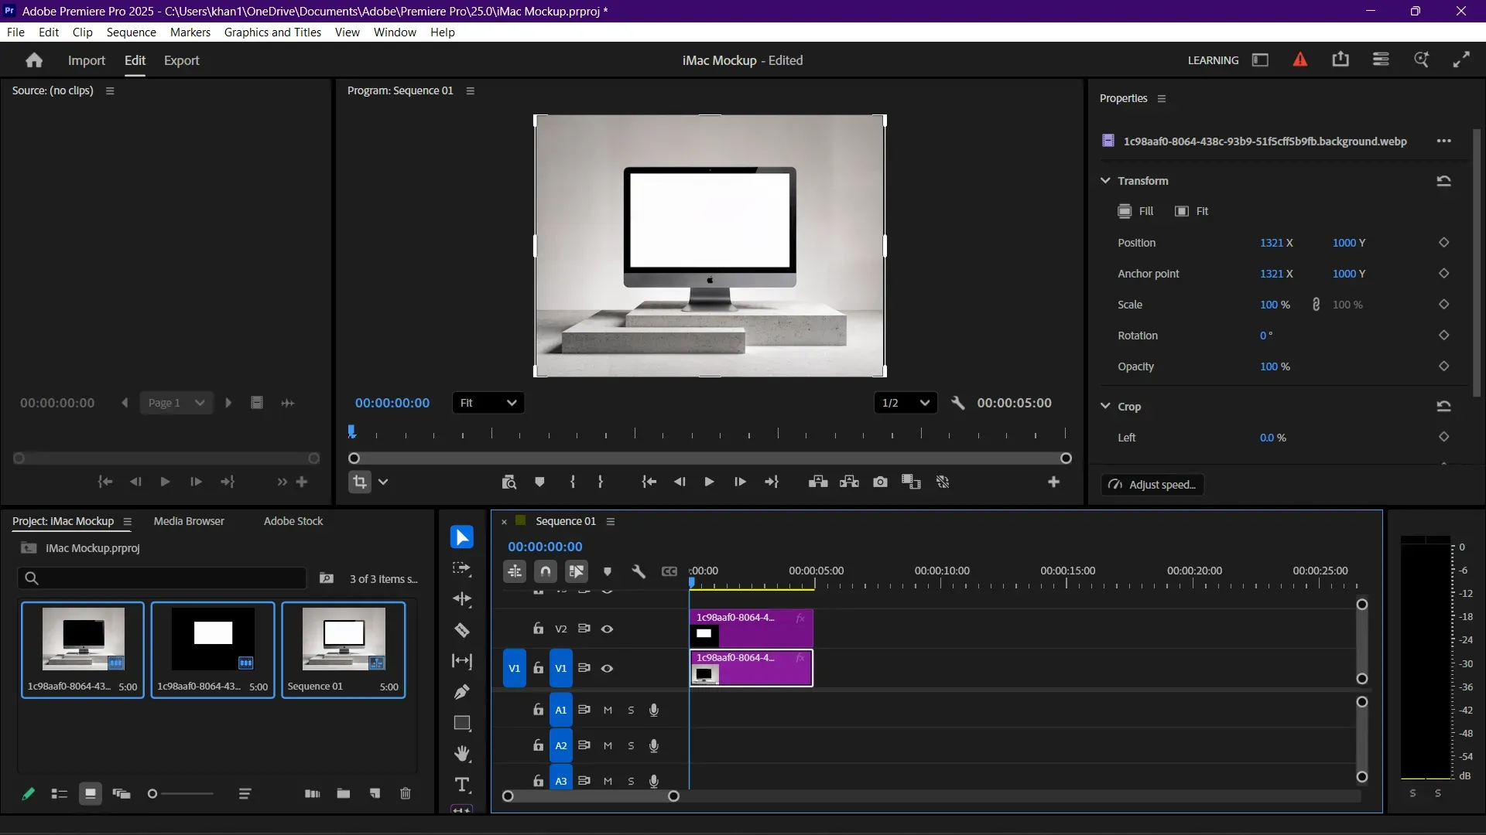Select the Type tool
1486x835 pixels.
[x=462, y=785]
